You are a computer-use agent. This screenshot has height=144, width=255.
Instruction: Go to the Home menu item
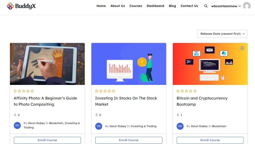[x=101, y=6]
